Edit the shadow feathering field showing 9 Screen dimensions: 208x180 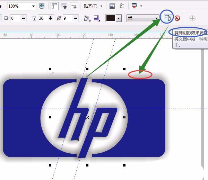(68, 18)
